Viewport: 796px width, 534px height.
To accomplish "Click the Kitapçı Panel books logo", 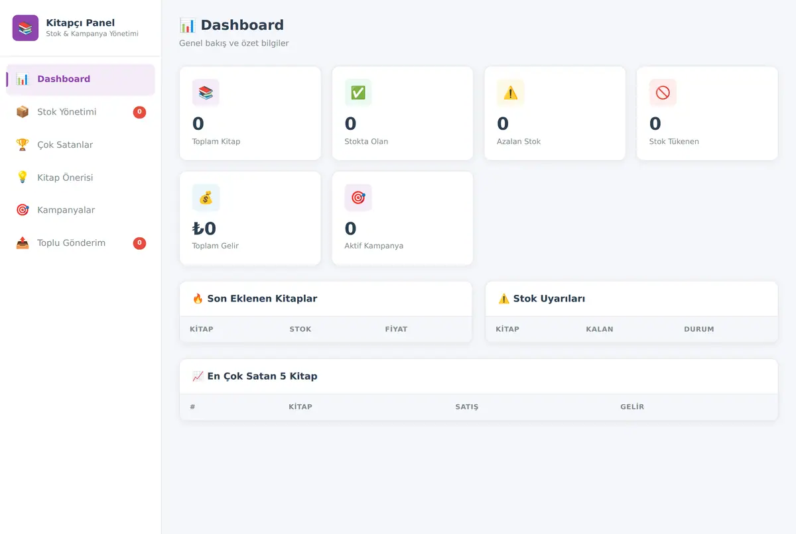I will tap(25, 28).
